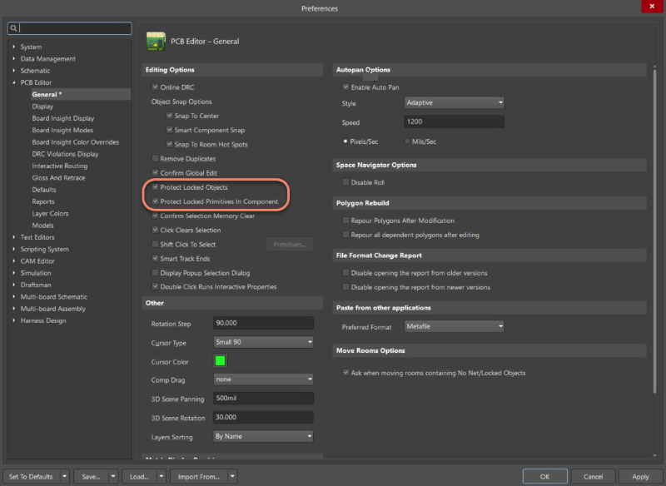Viewport: 666px width, 486px height.
Task: Click the Import From... button
Action: [199, 476]
